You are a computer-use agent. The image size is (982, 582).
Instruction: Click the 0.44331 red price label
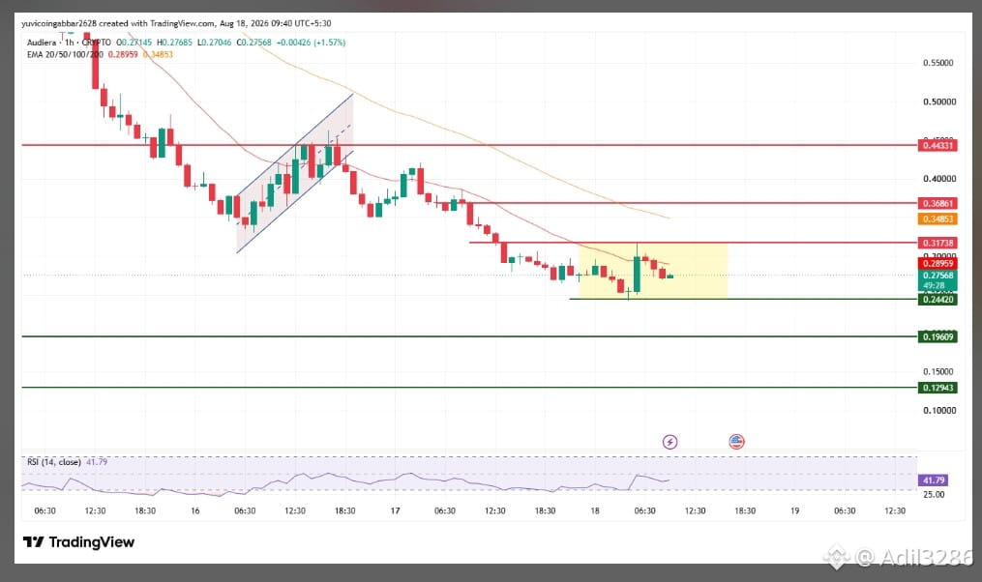(937, 145)
